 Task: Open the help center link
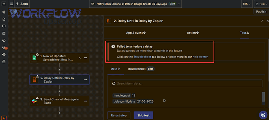[200, 57]
